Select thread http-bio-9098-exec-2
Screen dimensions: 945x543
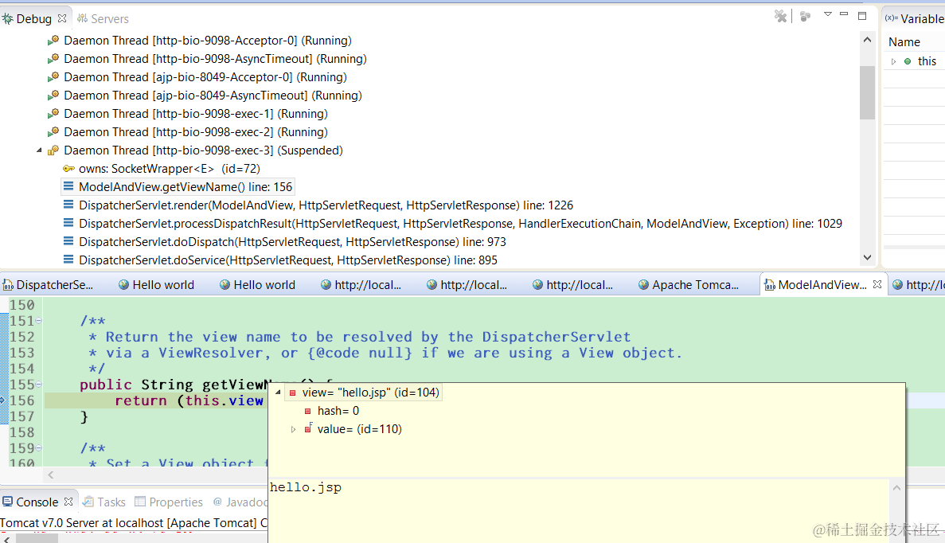196,132
